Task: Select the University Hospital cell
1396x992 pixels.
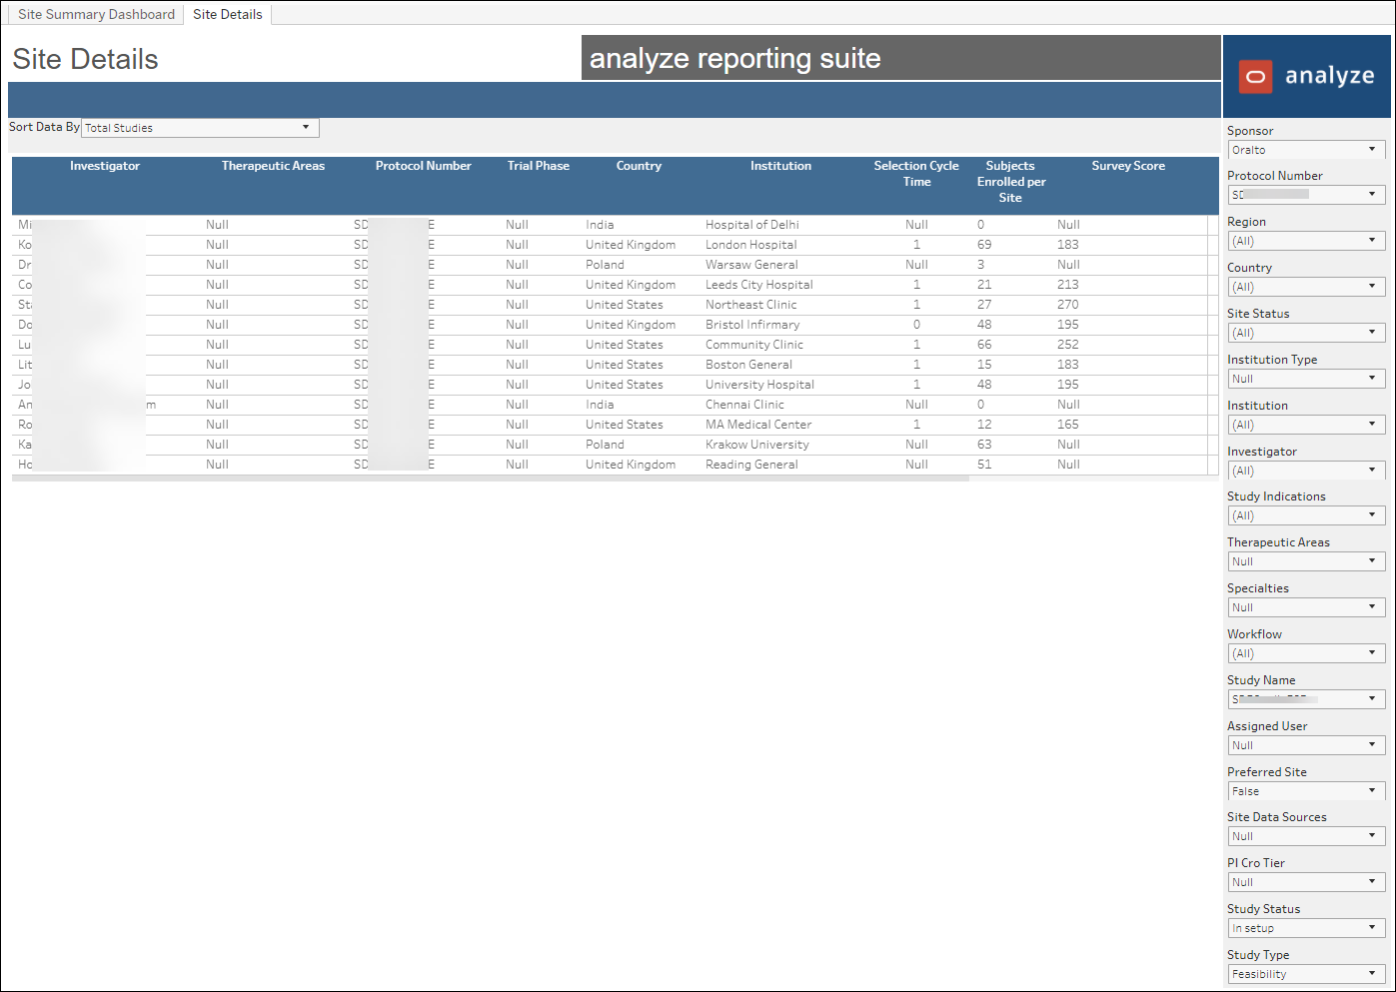Action: click(759, 385)
